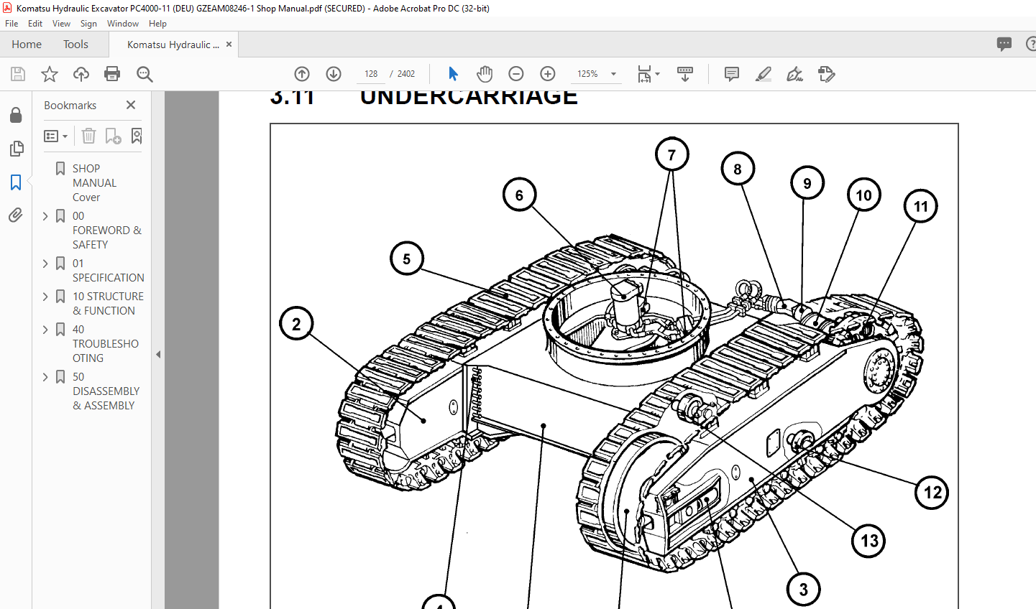Jump to 01 SPECIFICATION bookmark

click(x=108, y=270)
